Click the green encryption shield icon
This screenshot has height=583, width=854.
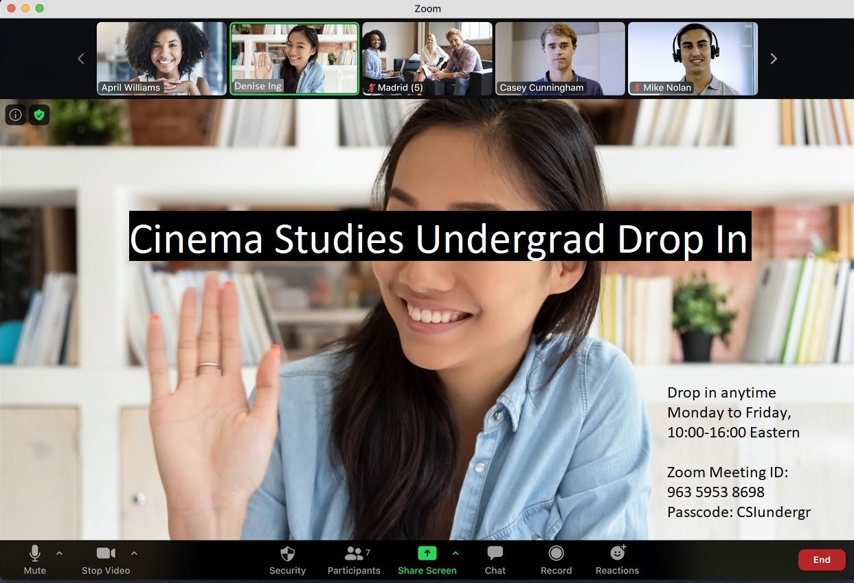click(x=39, y=115)
